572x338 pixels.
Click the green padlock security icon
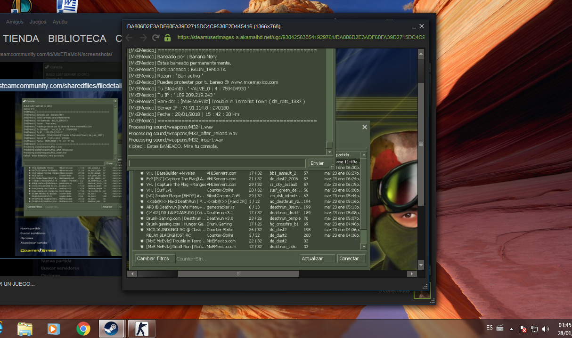[167, 38]
